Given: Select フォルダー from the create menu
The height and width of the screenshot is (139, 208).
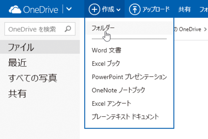Looking at the screenshot, I should pos(129,28).
